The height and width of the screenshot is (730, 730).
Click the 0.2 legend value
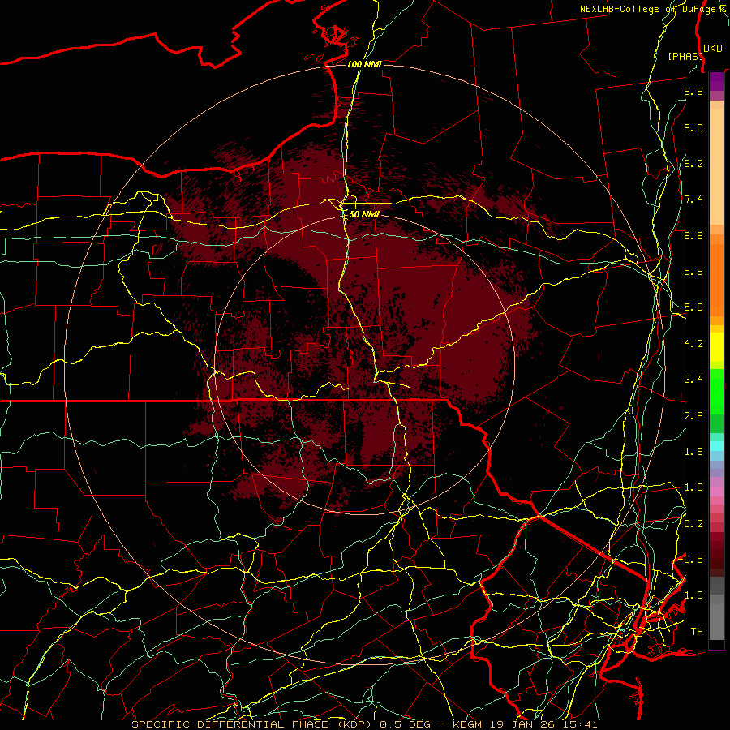[693, 524]
